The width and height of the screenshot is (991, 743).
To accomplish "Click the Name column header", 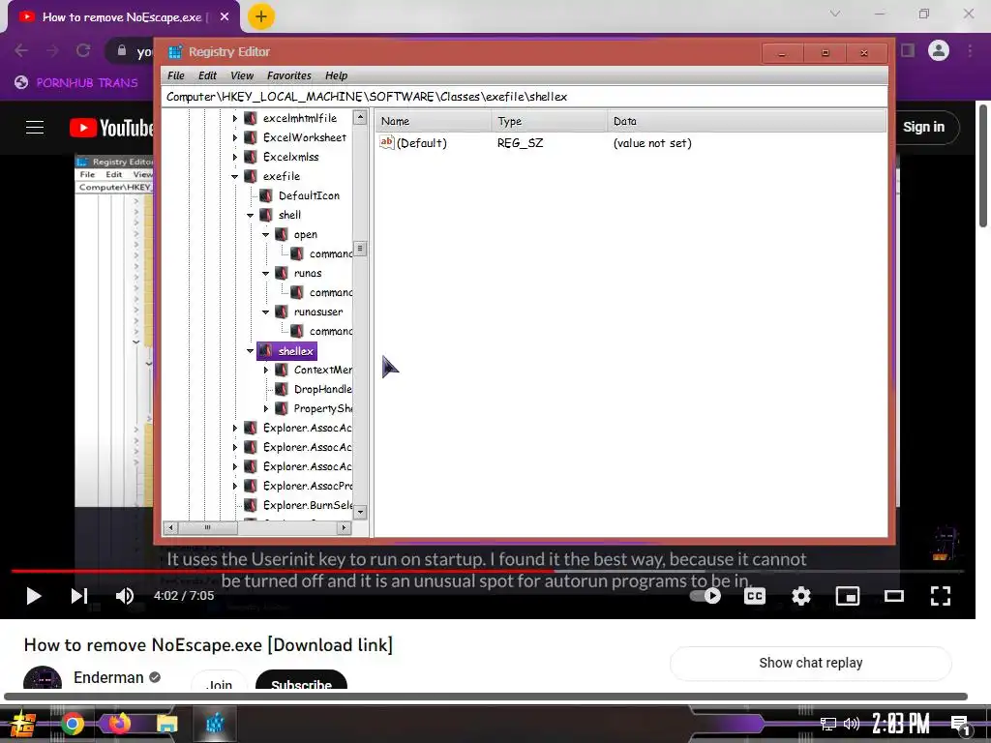I will click(x=433, y=121).
